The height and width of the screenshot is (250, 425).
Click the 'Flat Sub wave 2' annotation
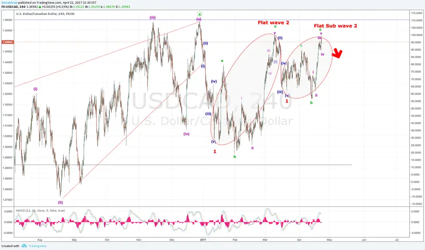pyautogui.click(x=335, y=25)
